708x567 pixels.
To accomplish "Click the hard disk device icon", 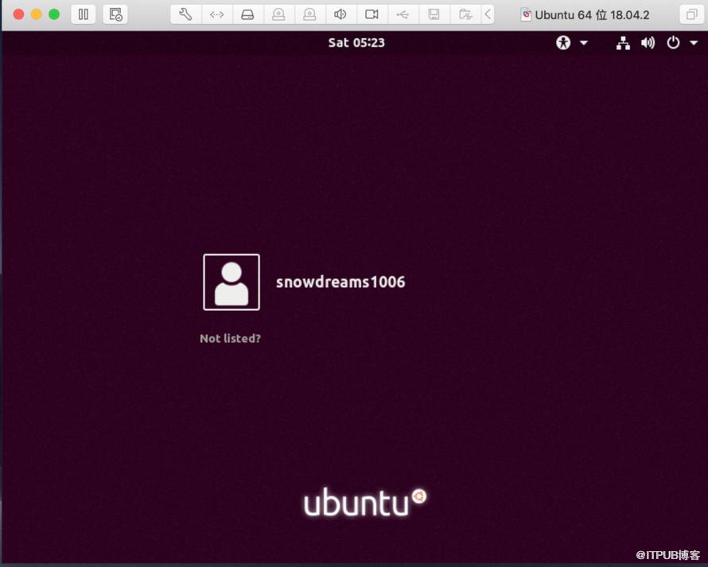I will (247, 14).
